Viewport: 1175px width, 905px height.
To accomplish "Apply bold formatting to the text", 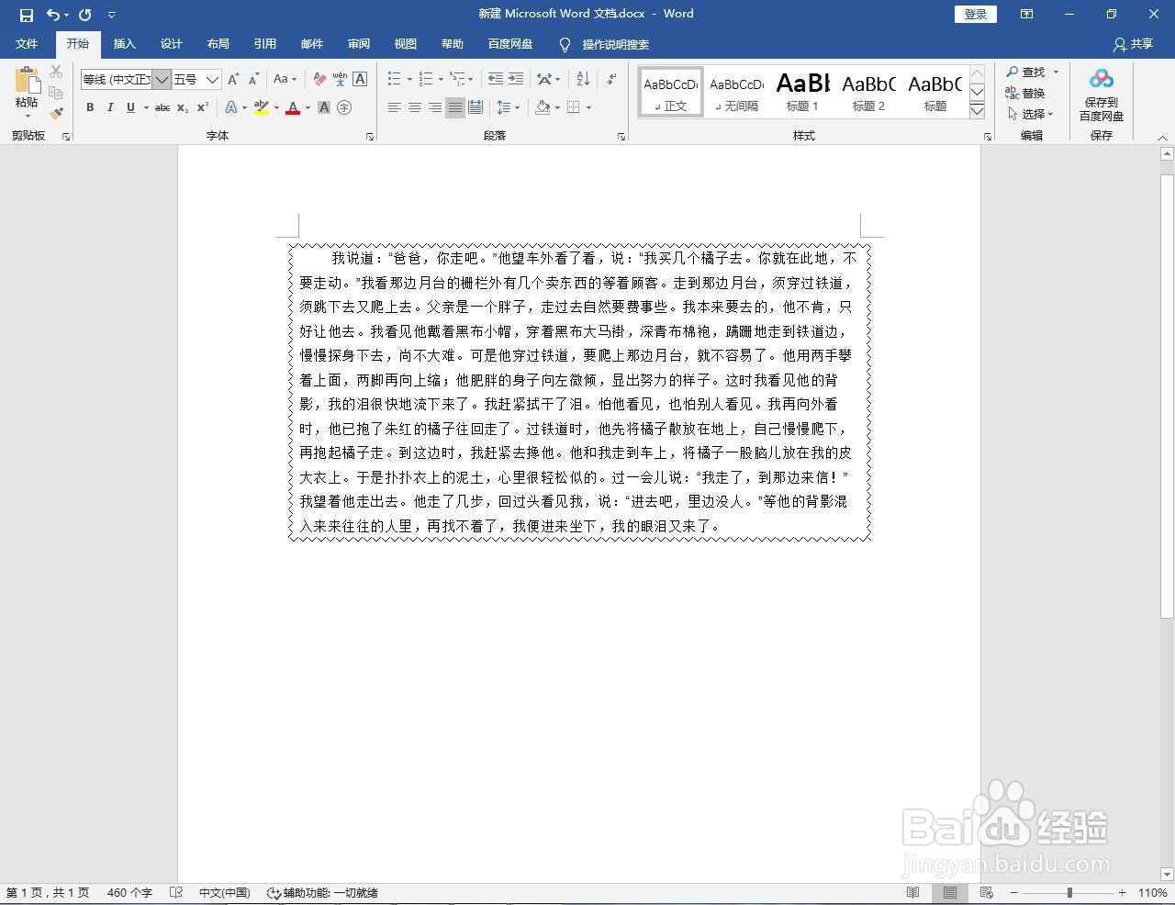I will [89, 107].
